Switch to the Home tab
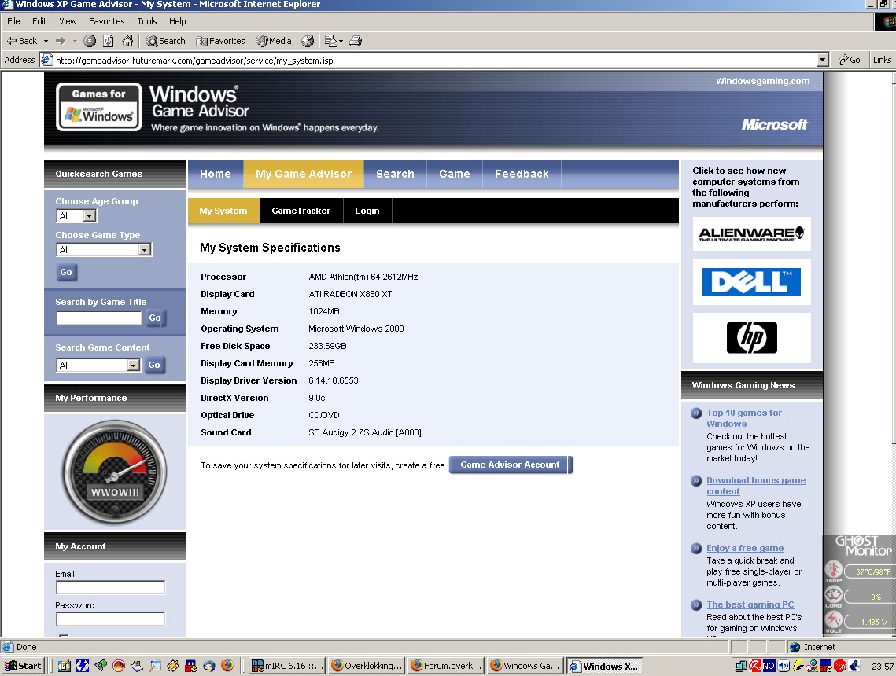The width and height of the screenshot is (896, 676). tap(216, 174)
